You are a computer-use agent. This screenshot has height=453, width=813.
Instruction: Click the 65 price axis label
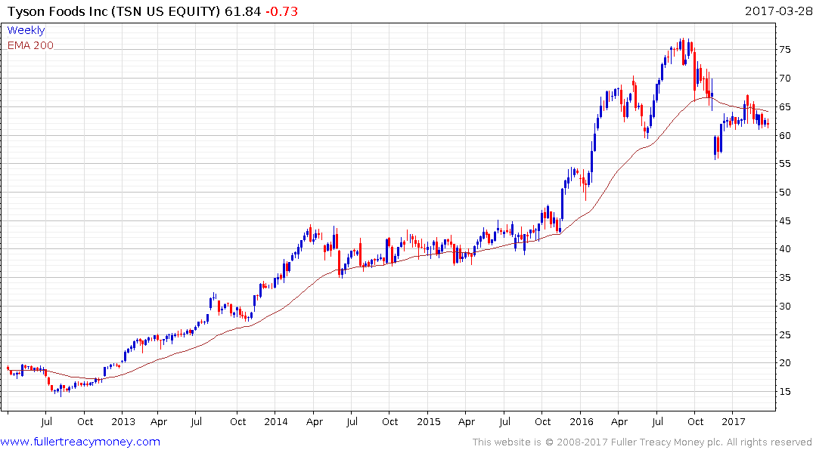coord(784,107)
